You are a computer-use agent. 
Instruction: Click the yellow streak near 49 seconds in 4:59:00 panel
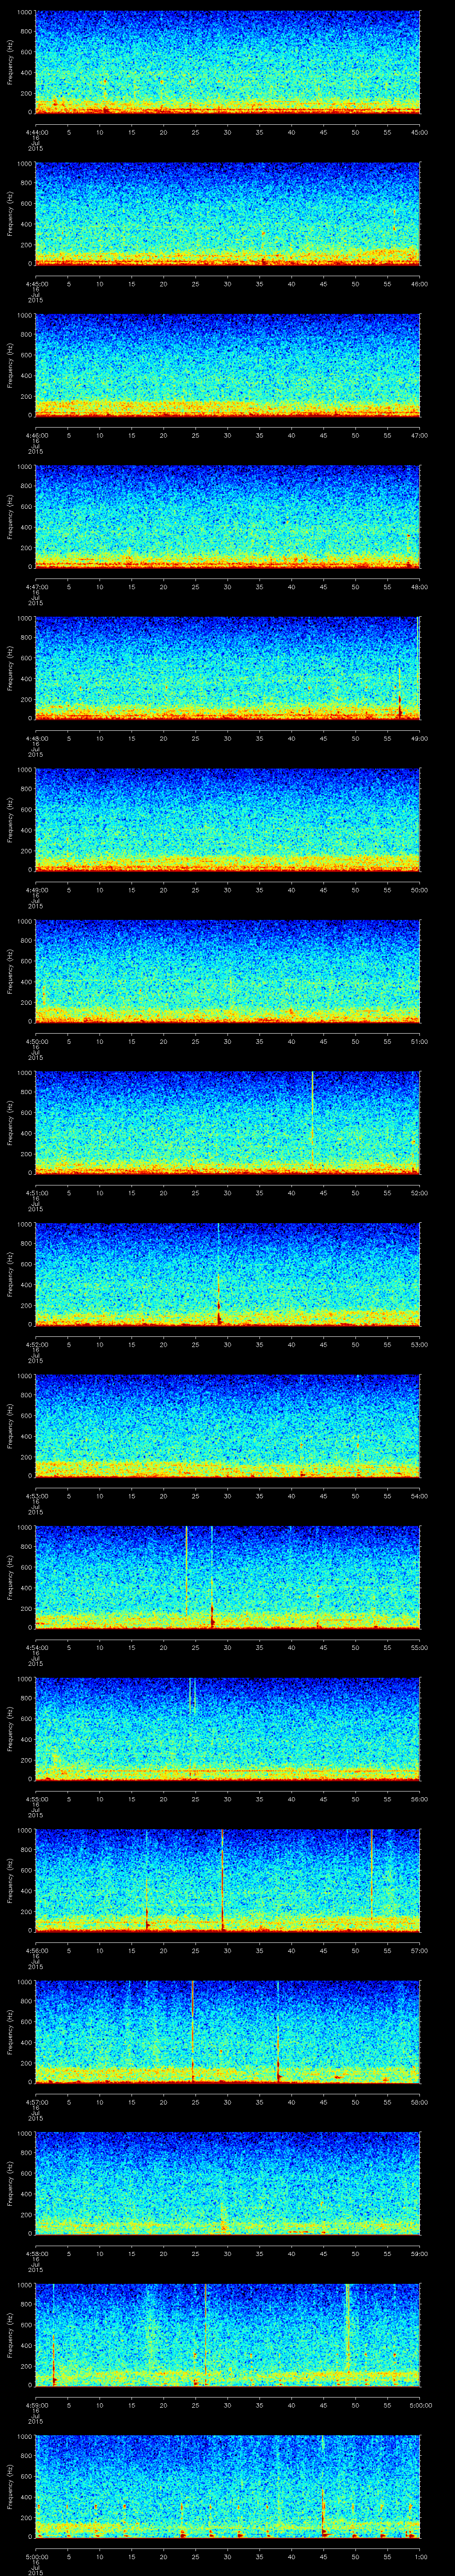347,2330
